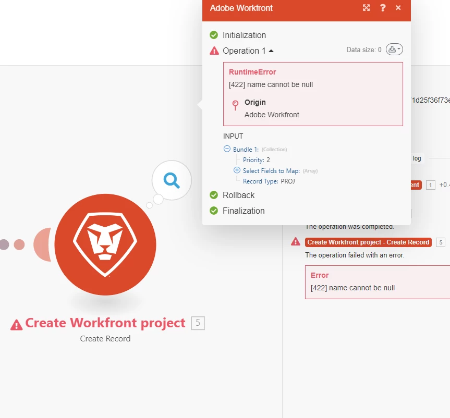Select the RuntimeError heading
The width and height of the screenshot is (450, 418).
pyautogui.click(x=252, y=72)
